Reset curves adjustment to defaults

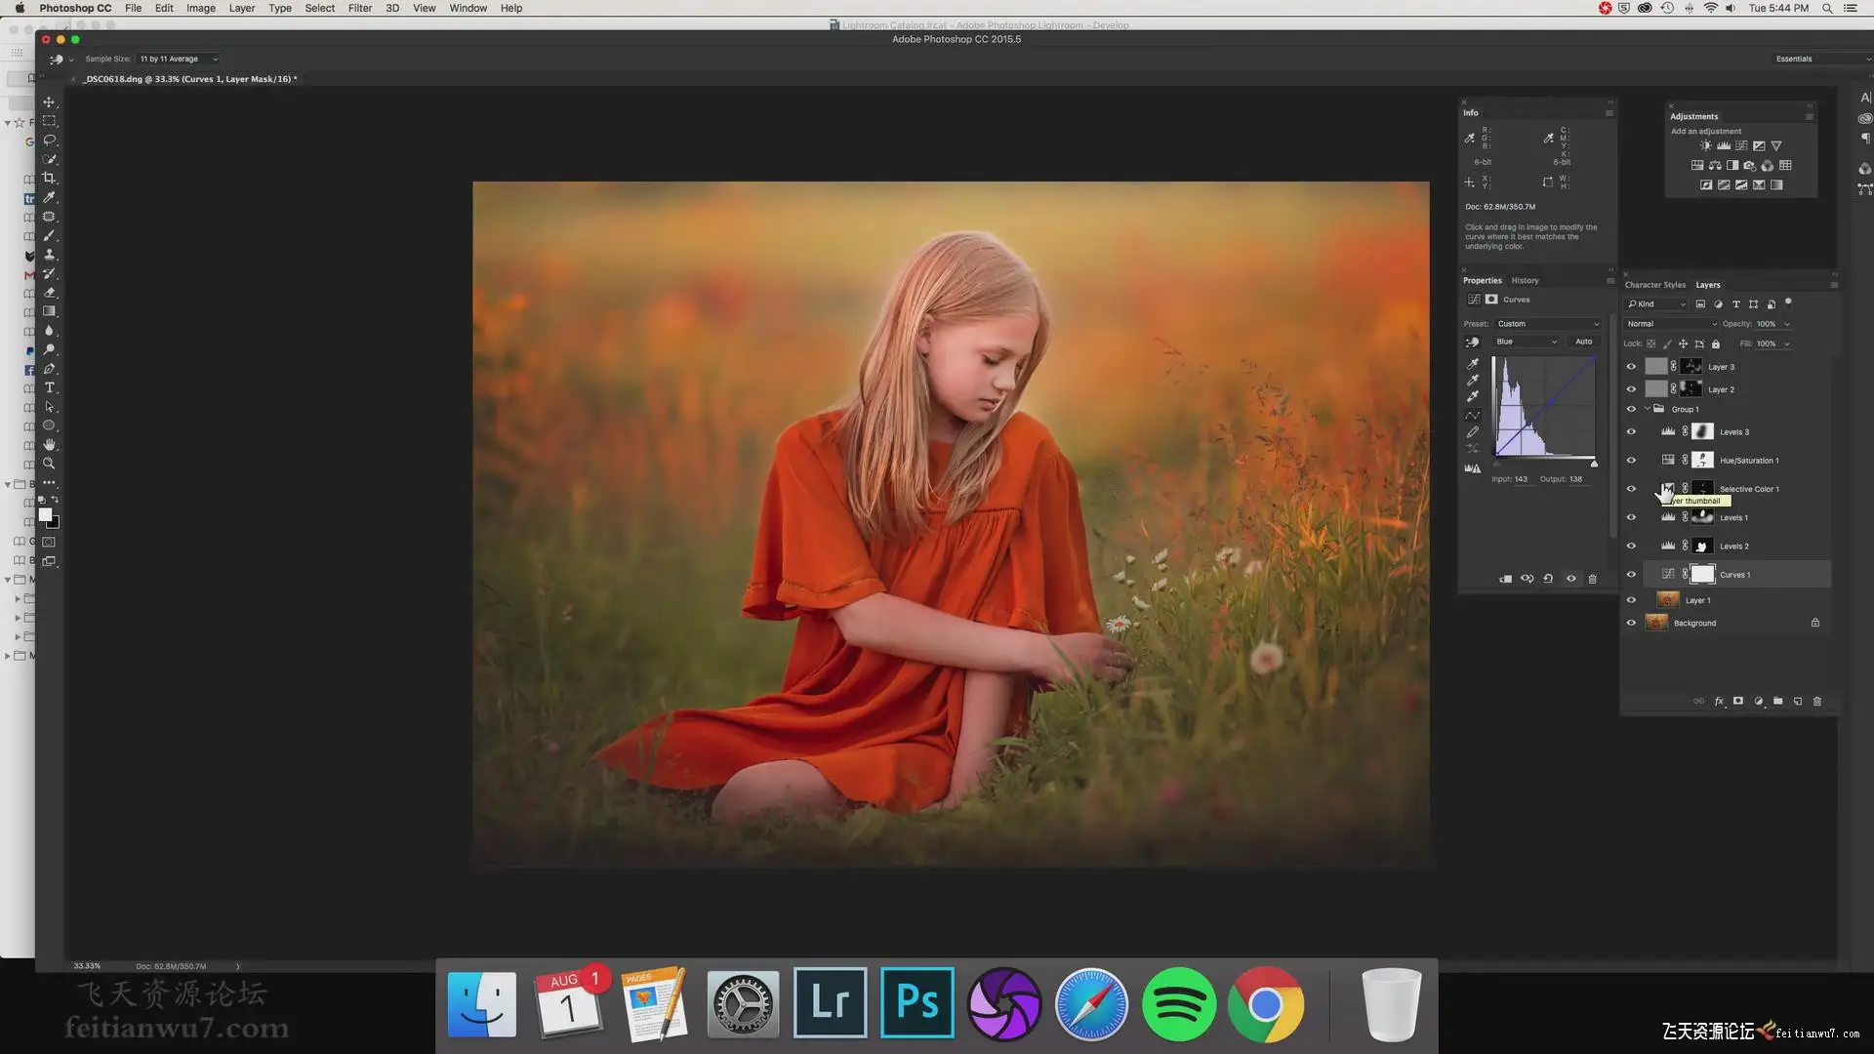1548,579
